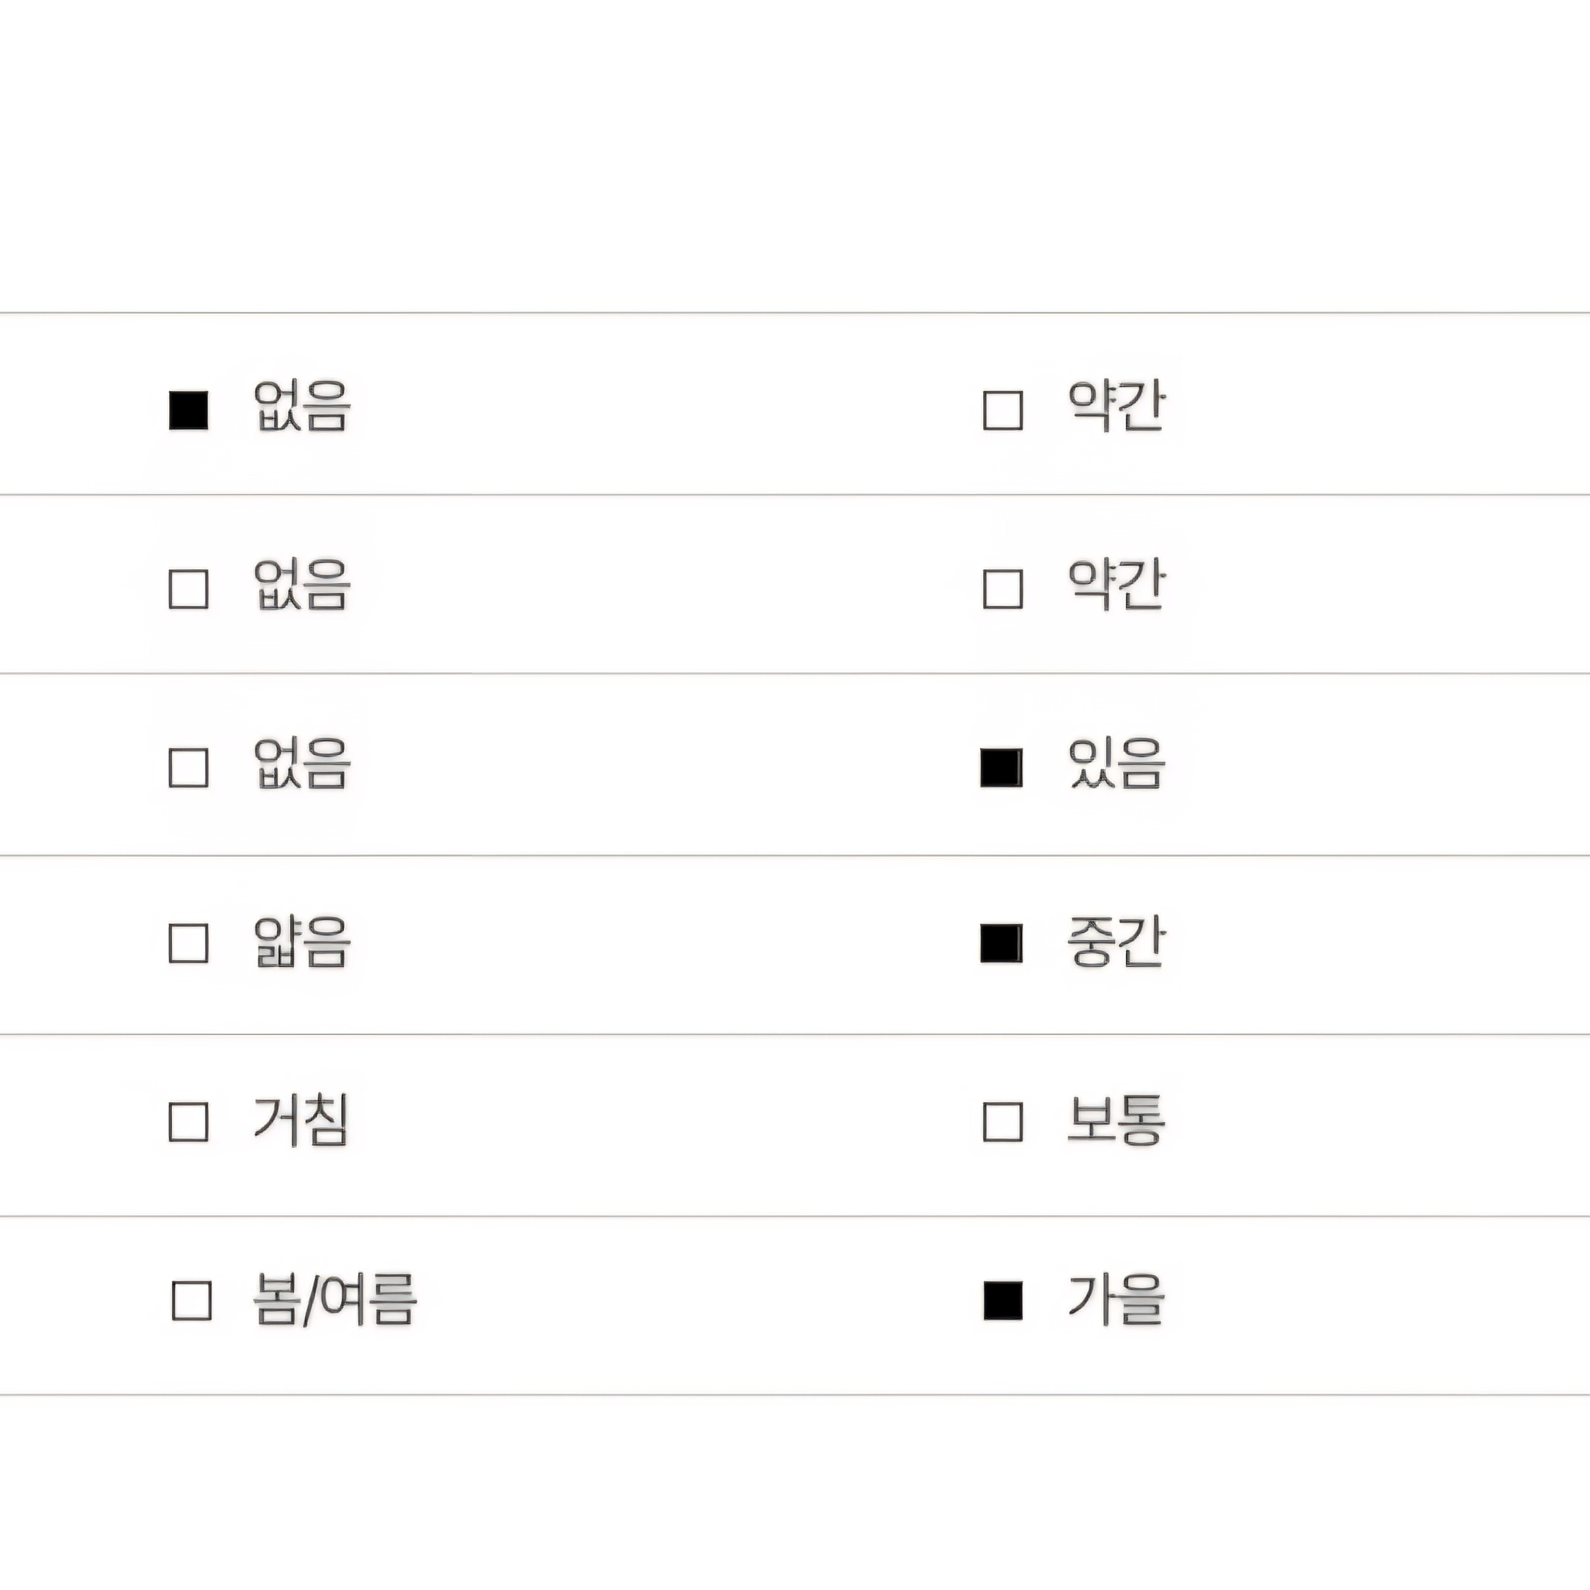Check the 없음 box in the second row
This screenshot has height=1590, width=1590.
pos(188,588)
